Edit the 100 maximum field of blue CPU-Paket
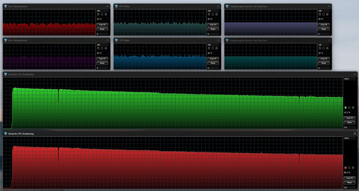This screenshot has width=359, height=191. pos(213,45)
